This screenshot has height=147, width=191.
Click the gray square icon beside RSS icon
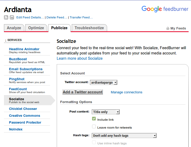(12, 17)
